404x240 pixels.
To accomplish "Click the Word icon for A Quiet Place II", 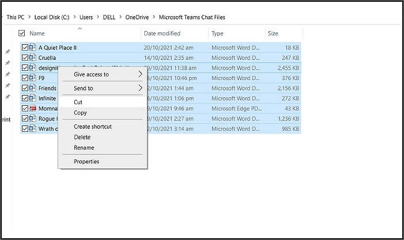I will [33, 47].
